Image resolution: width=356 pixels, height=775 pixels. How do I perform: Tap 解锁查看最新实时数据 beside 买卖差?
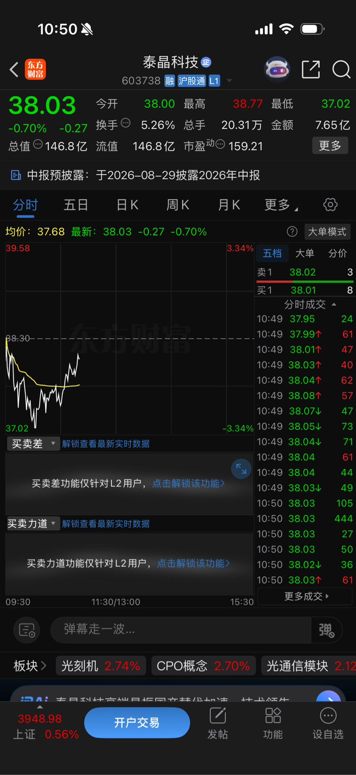tap(106, 444)
